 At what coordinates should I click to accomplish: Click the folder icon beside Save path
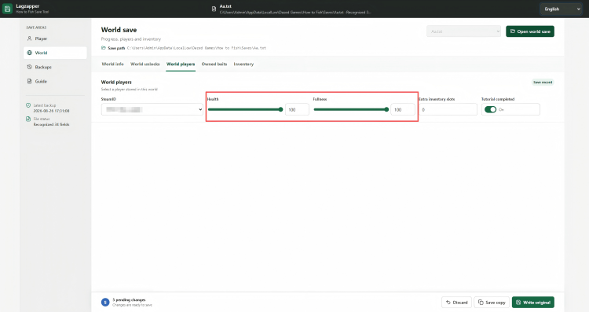(104, 48)
